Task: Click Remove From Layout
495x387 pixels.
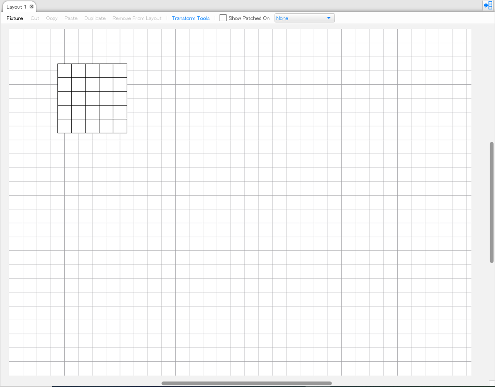Action: (x=137, y=18)
